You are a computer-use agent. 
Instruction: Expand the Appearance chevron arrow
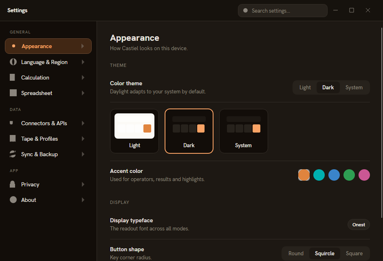pyautogui.click(x=83, y=46)
